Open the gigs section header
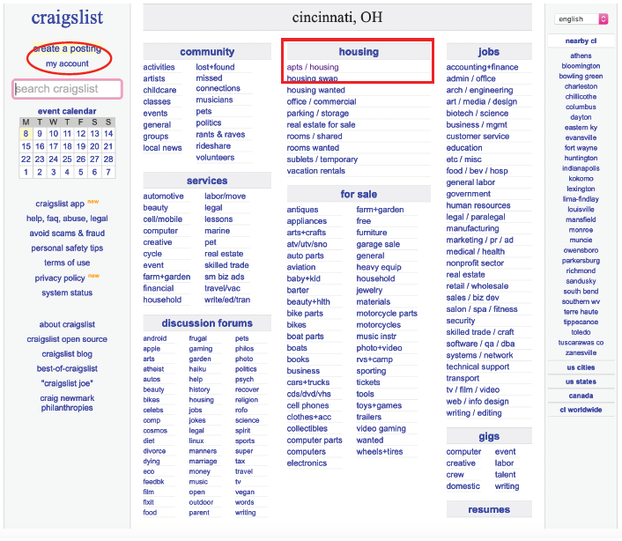 (489, 436)
